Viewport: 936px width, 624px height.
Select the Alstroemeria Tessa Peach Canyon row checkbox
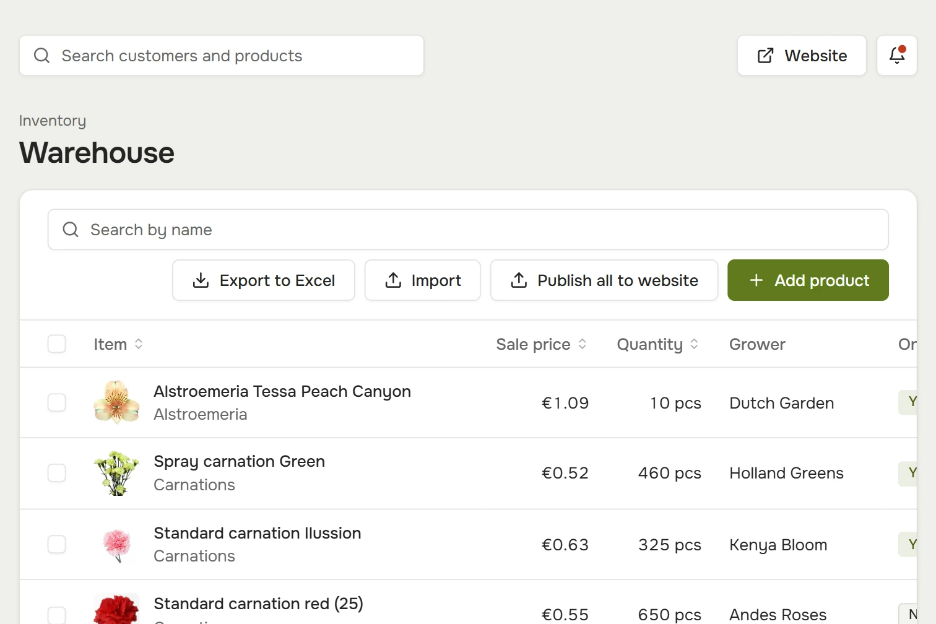tap(57, 402)
